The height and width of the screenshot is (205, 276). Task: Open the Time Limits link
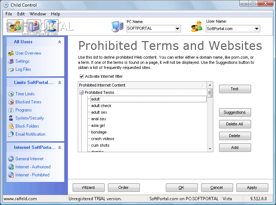click(x=25, y=94)
